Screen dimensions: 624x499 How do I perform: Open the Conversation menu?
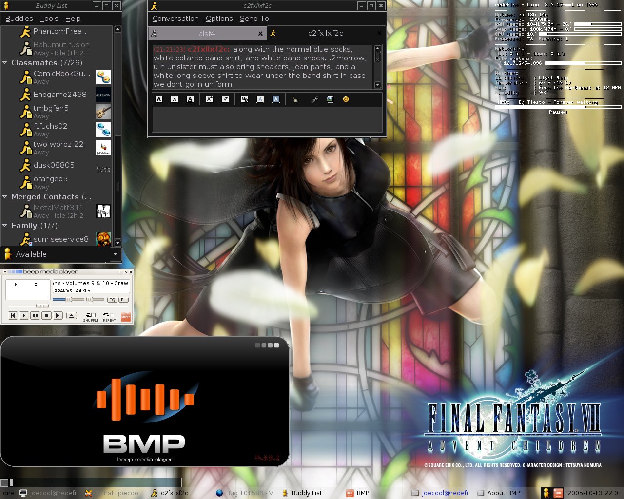click(x=175, y=19)
